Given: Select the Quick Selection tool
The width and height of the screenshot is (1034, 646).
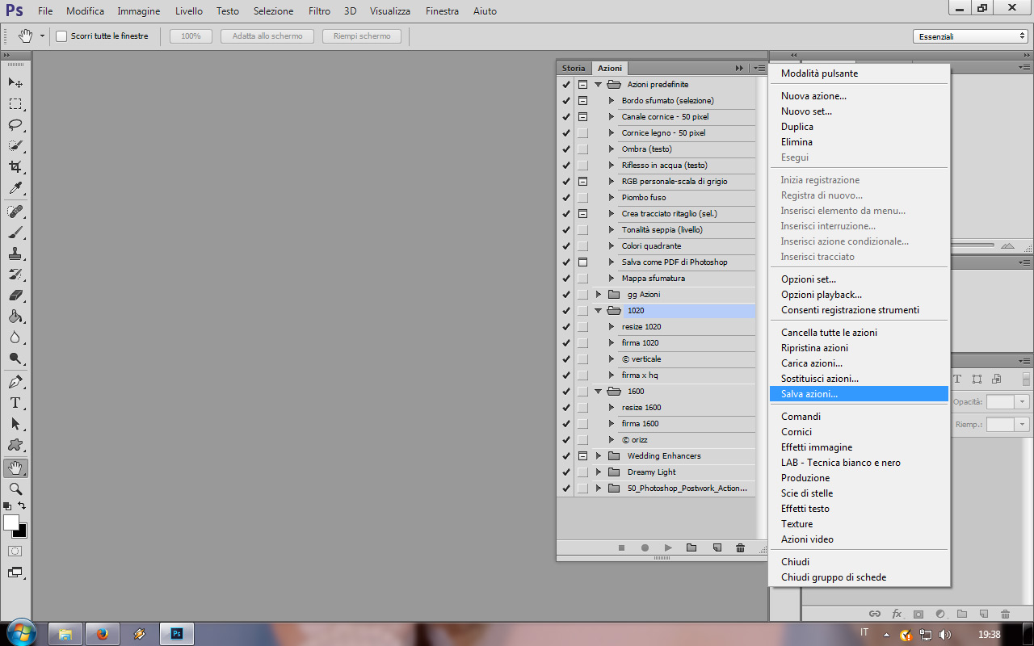Looking at the screenshot, I should (15, 145).
